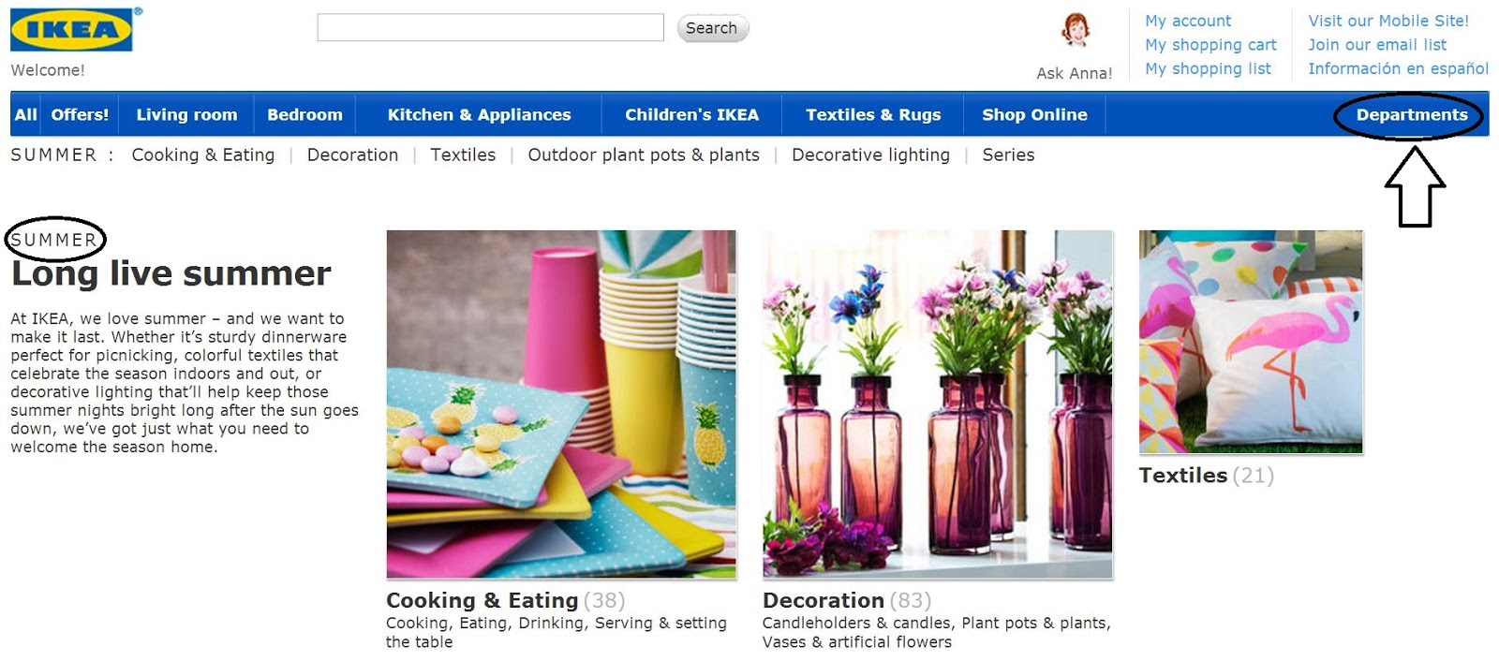Open the Ask Anna assistant avatar
This screenshot has height=661, width=1499.
coord(1076,30)
